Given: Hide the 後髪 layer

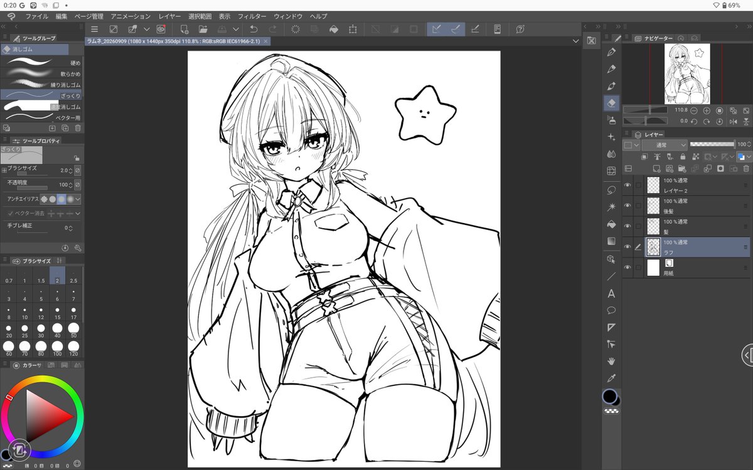Looking at the screenshot, I should pos(627,206).
